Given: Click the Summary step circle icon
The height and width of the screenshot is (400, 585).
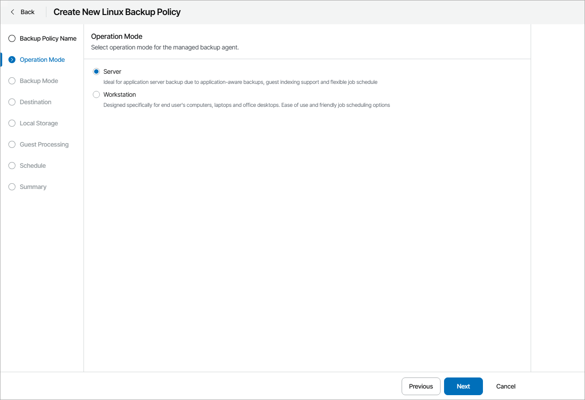Looking at the screenshot, I should 12,187.
